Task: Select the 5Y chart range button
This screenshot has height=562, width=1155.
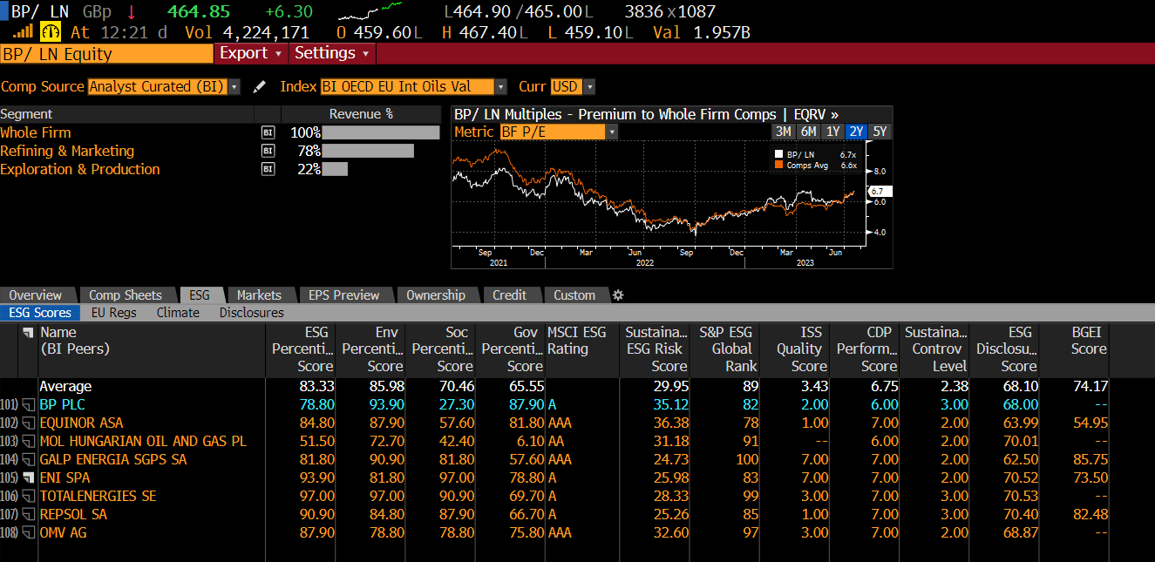Action: (880, 132)
